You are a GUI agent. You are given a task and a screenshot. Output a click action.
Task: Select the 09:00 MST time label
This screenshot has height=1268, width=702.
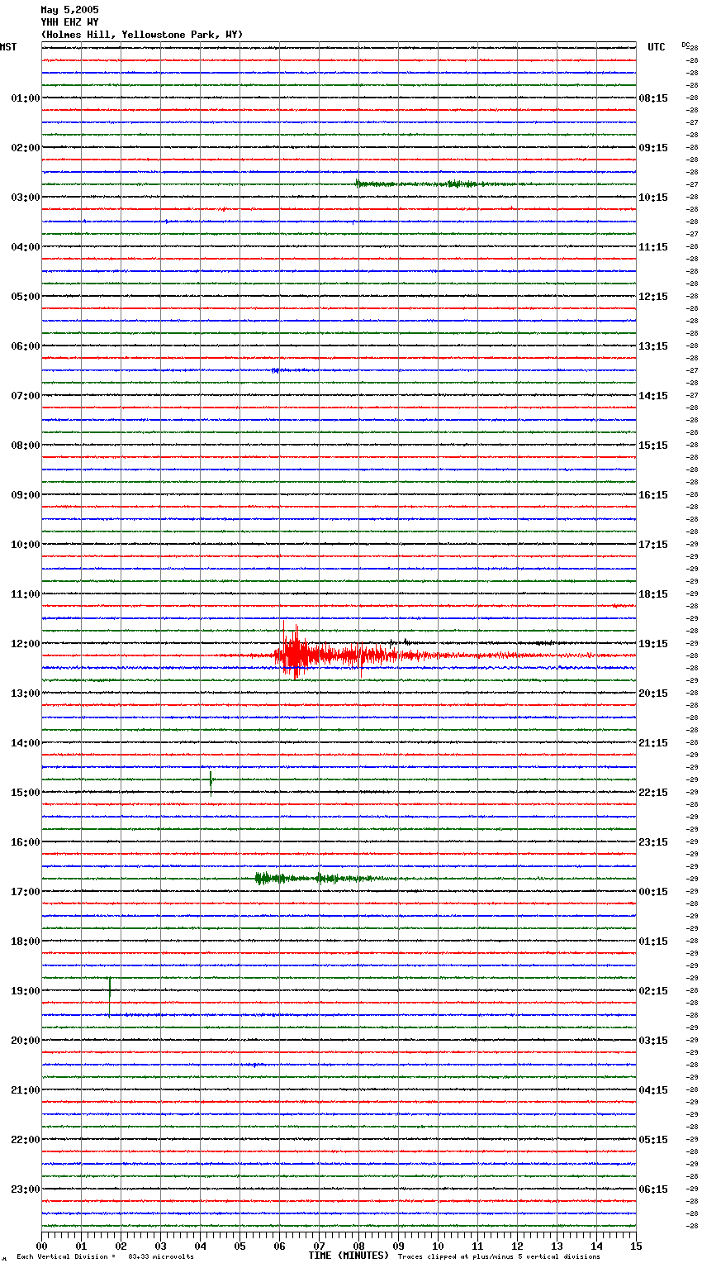pos(26,495)
